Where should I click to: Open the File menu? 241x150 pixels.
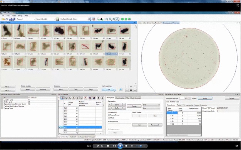[3, 16]
